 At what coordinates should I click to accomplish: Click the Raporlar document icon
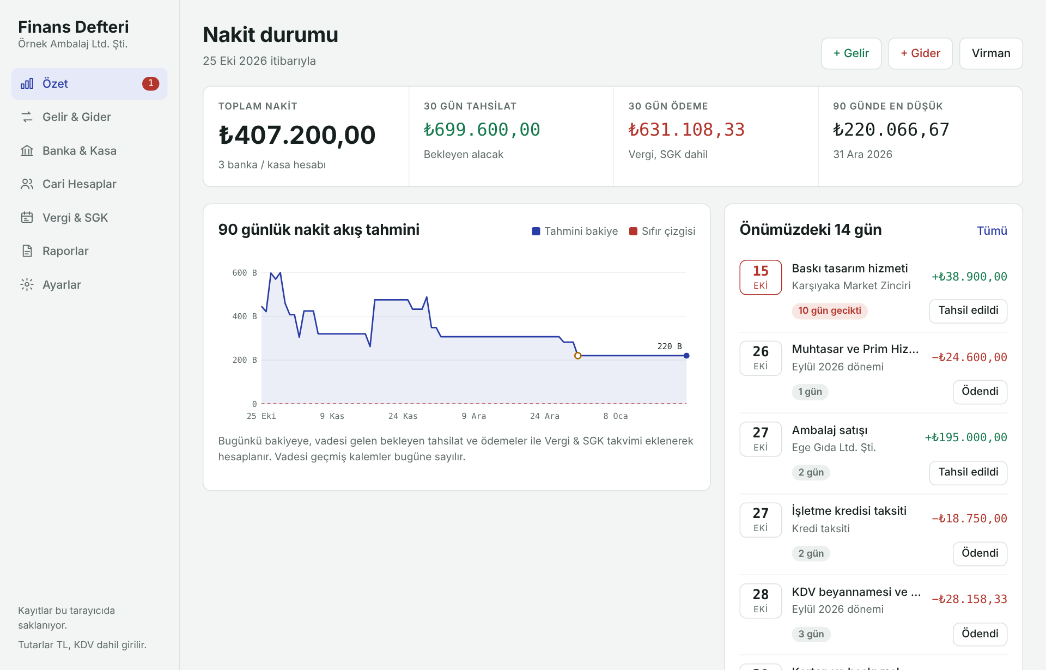click(27, 251)
